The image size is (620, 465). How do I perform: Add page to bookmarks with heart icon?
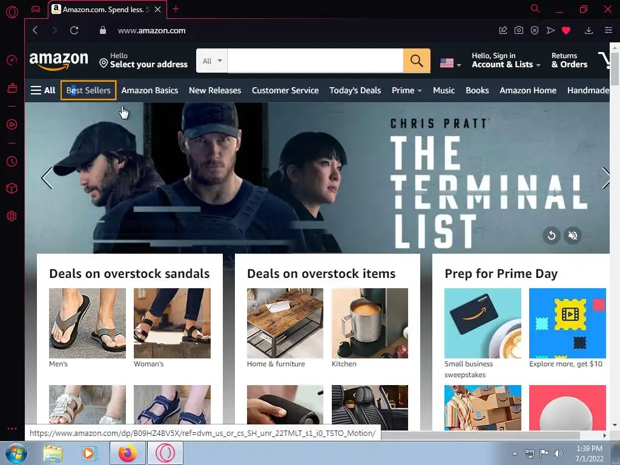[566, 30]
